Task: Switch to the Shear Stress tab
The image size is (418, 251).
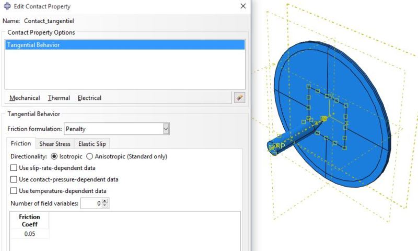Action: click(55, 144)
